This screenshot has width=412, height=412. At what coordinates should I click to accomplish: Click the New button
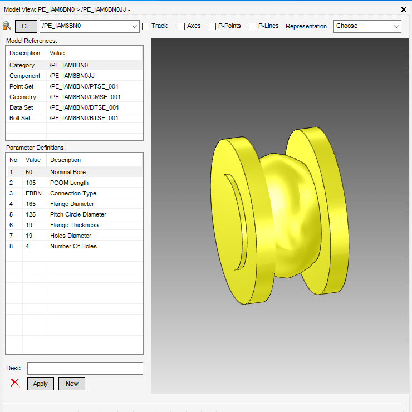point(72,384)
